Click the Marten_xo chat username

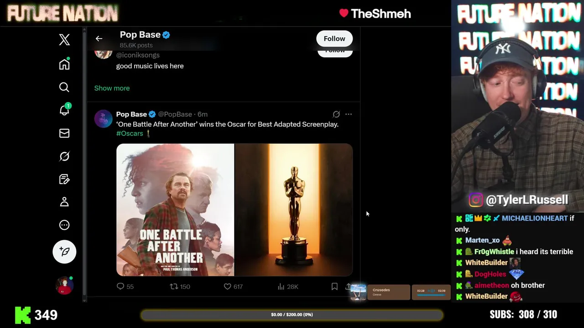pos(482,241)
